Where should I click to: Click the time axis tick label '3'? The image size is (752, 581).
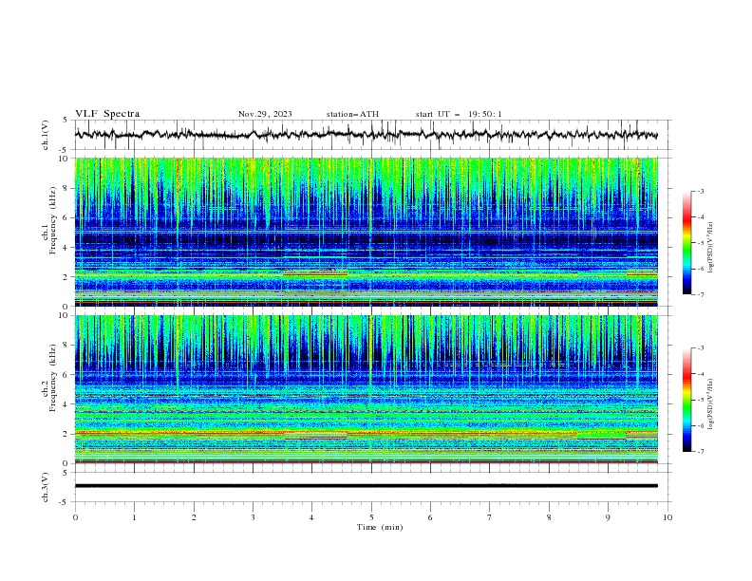(253, 517)
